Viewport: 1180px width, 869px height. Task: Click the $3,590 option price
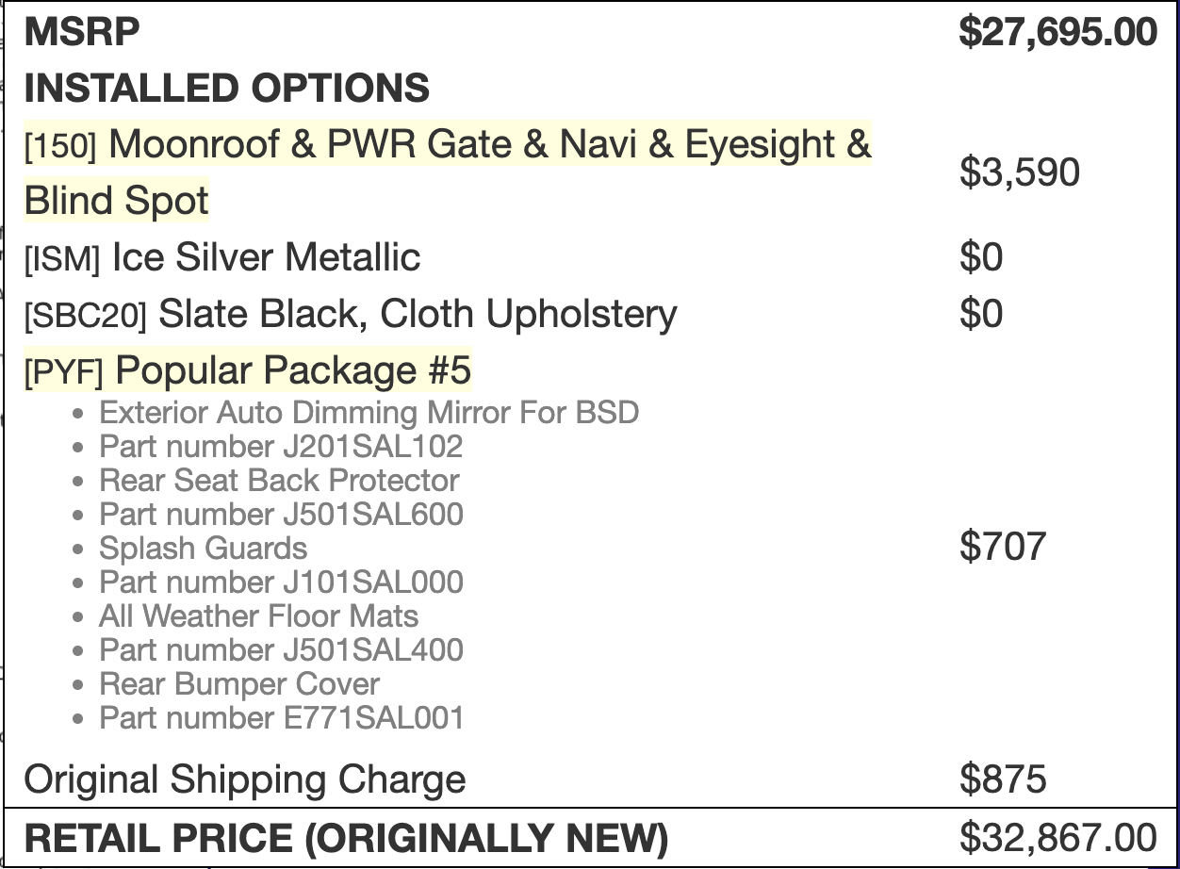[x=1019, y=172]
